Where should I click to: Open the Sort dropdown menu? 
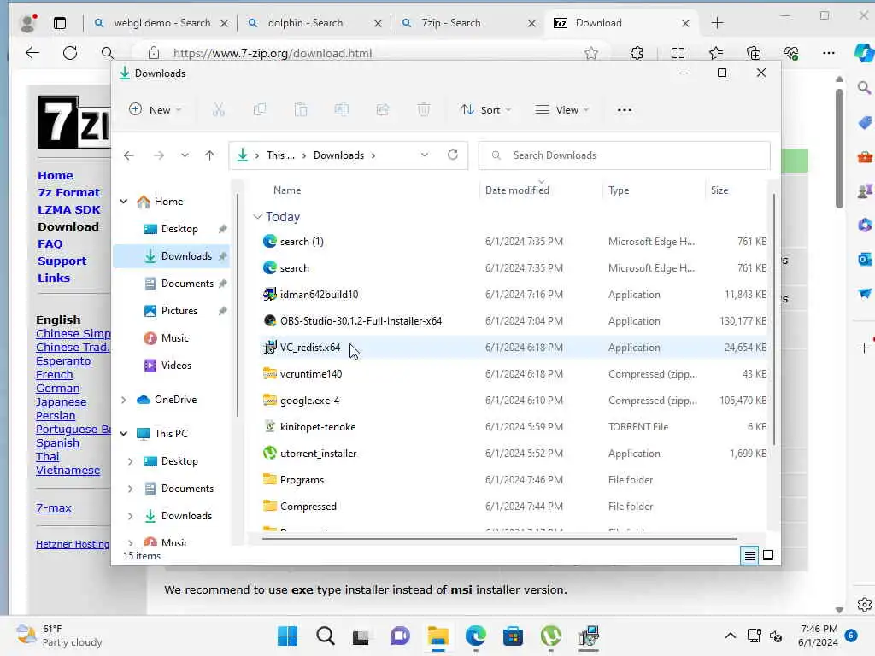(485, 110)
